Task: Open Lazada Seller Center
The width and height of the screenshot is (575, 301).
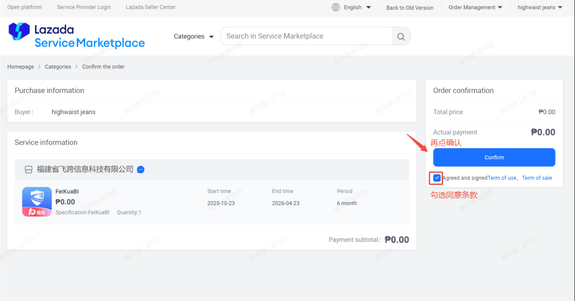Action: point(150,7)
